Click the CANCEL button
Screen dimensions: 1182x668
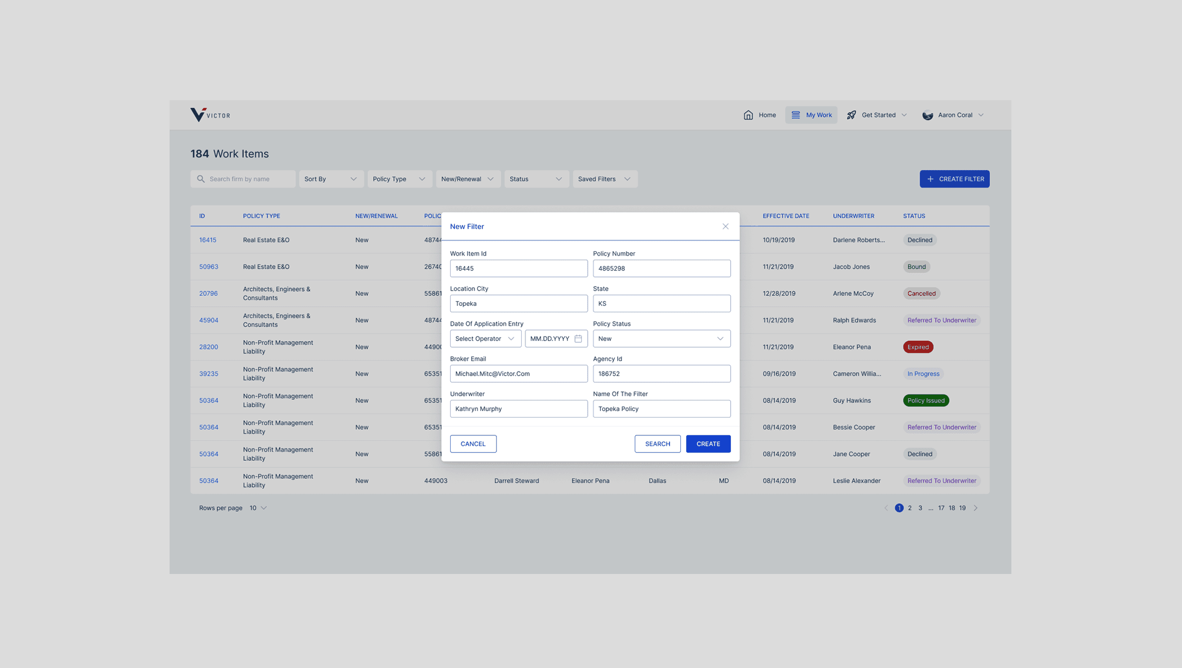click(473, 443)
